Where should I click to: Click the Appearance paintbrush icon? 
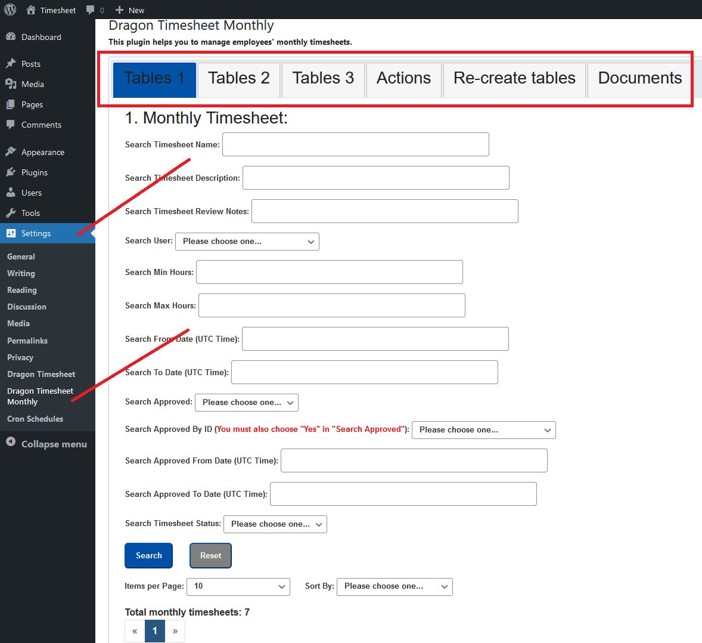[11, 152]
